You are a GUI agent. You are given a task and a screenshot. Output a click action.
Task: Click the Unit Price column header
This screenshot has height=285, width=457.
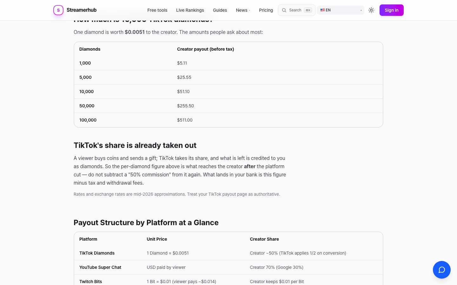coord(157,239)
